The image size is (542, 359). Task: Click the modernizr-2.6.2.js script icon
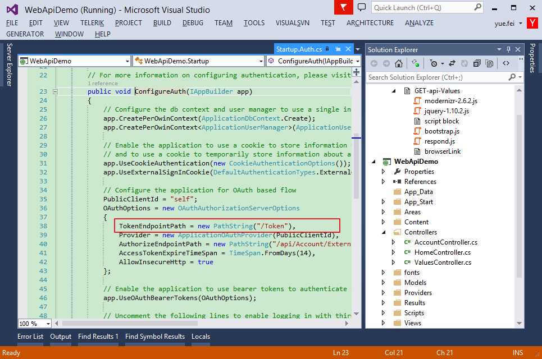417,101
